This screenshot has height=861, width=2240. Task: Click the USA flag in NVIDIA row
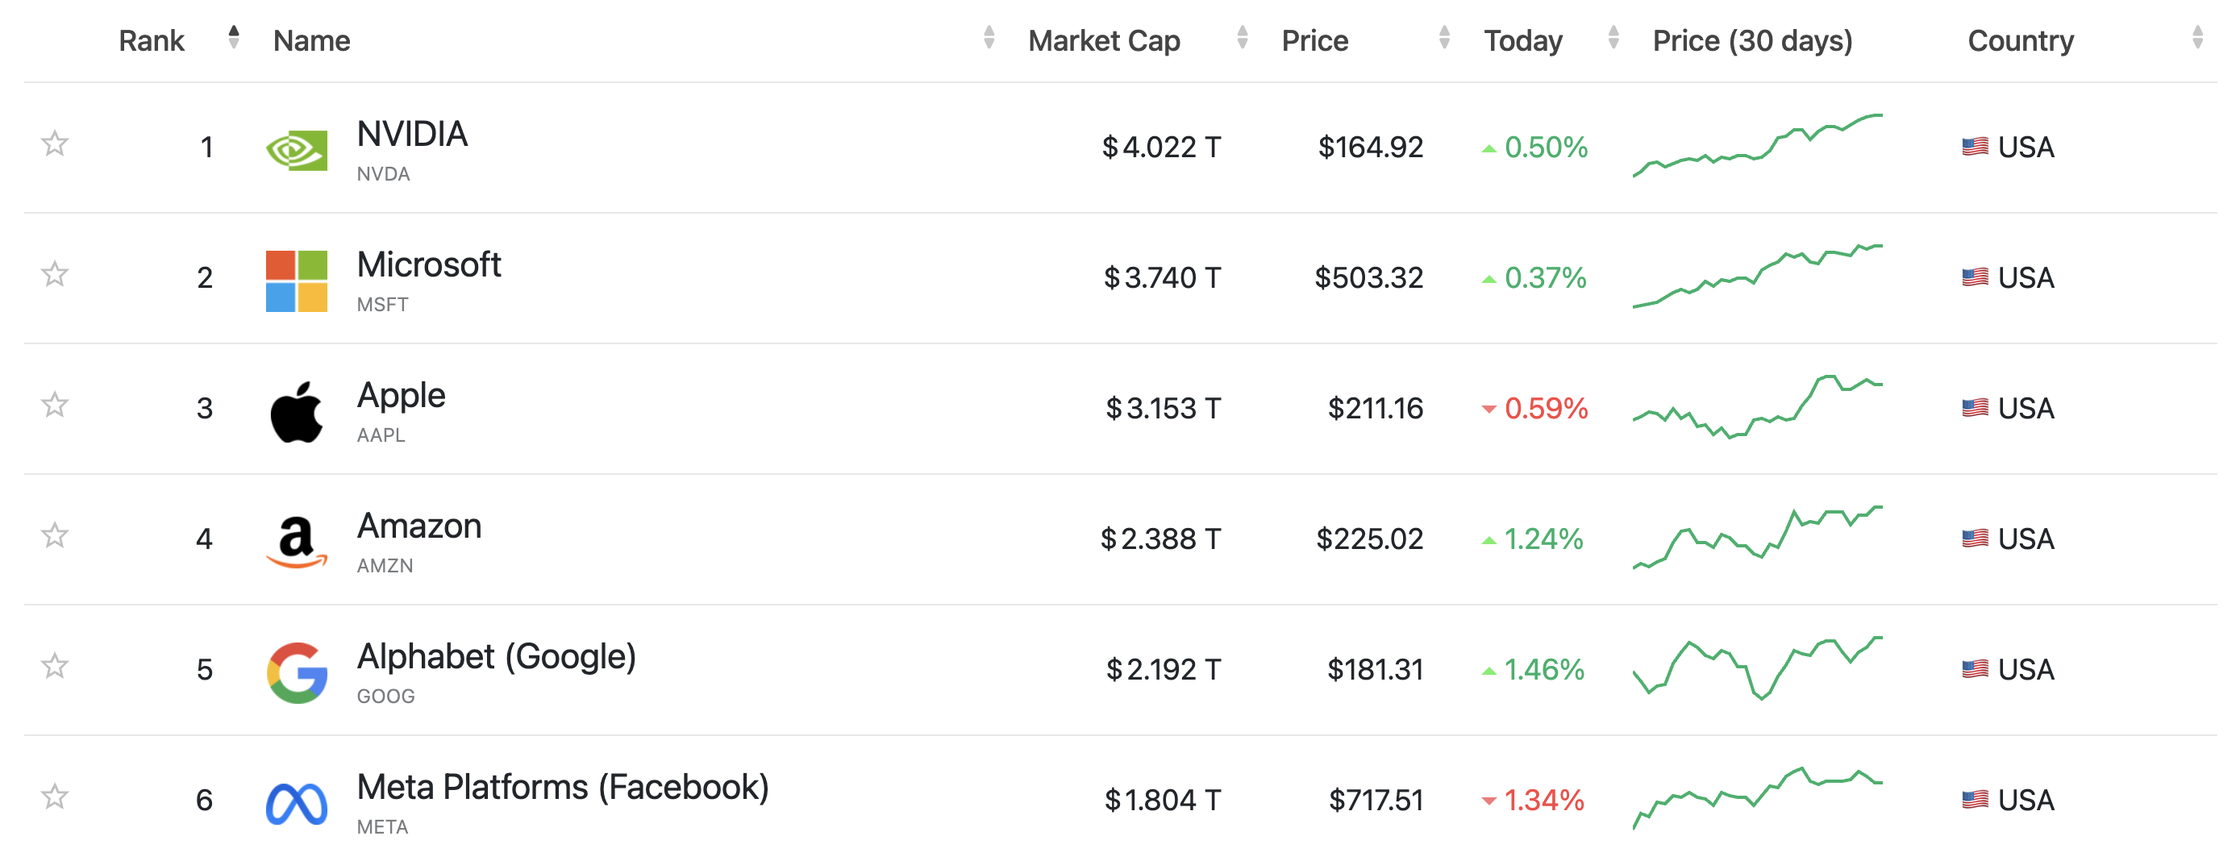click(1975, 146)
